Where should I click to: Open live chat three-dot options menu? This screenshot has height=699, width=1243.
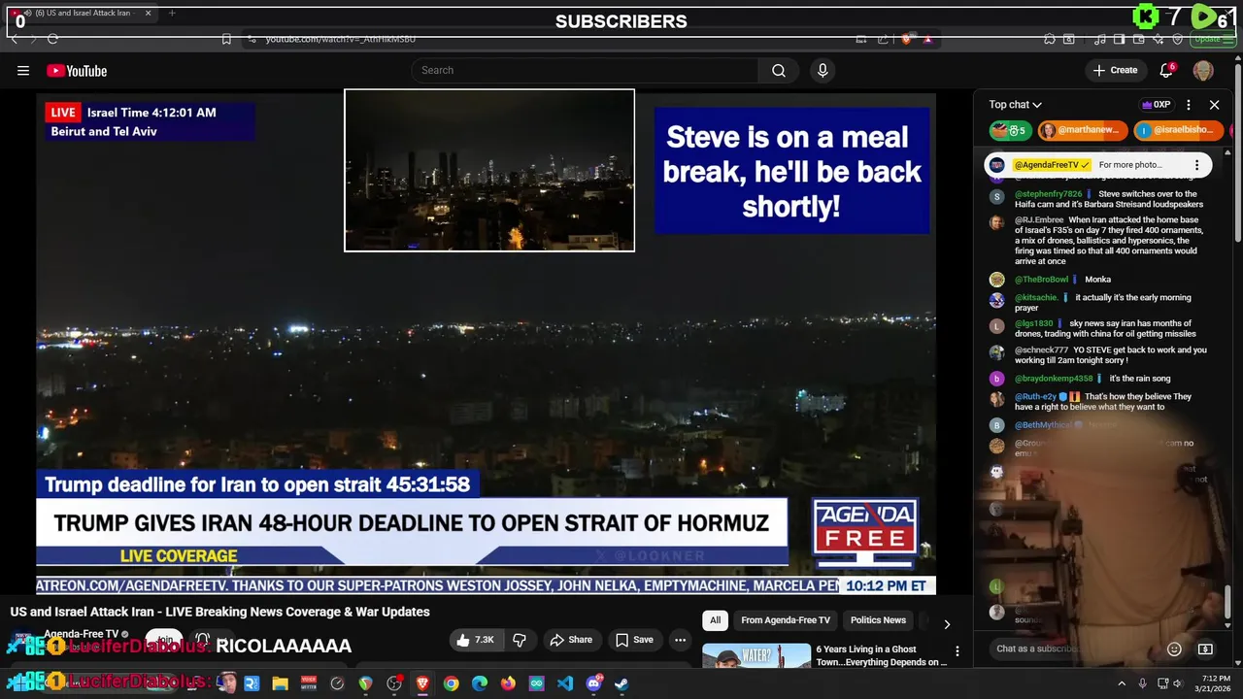pyautogui.click(x=1189, y=105)
